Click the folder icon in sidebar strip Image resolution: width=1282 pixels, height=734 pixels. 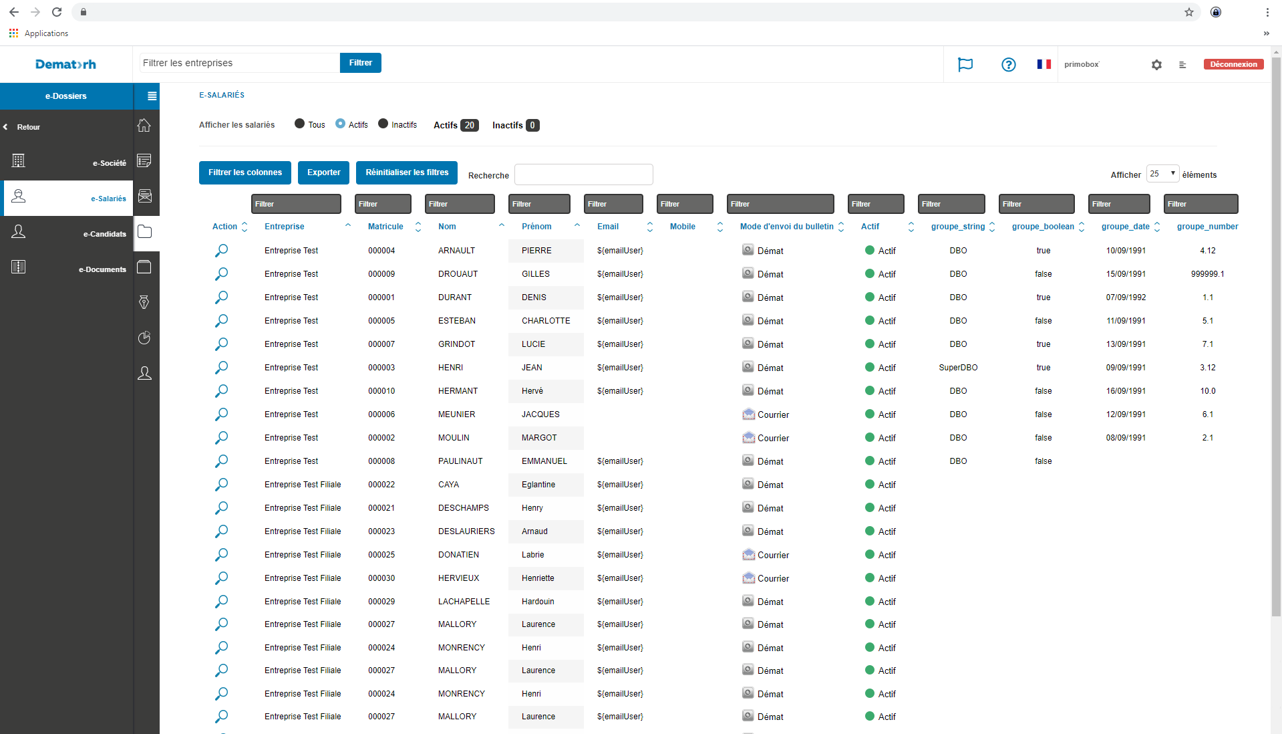pyautogui.click(x=144, y=232)
